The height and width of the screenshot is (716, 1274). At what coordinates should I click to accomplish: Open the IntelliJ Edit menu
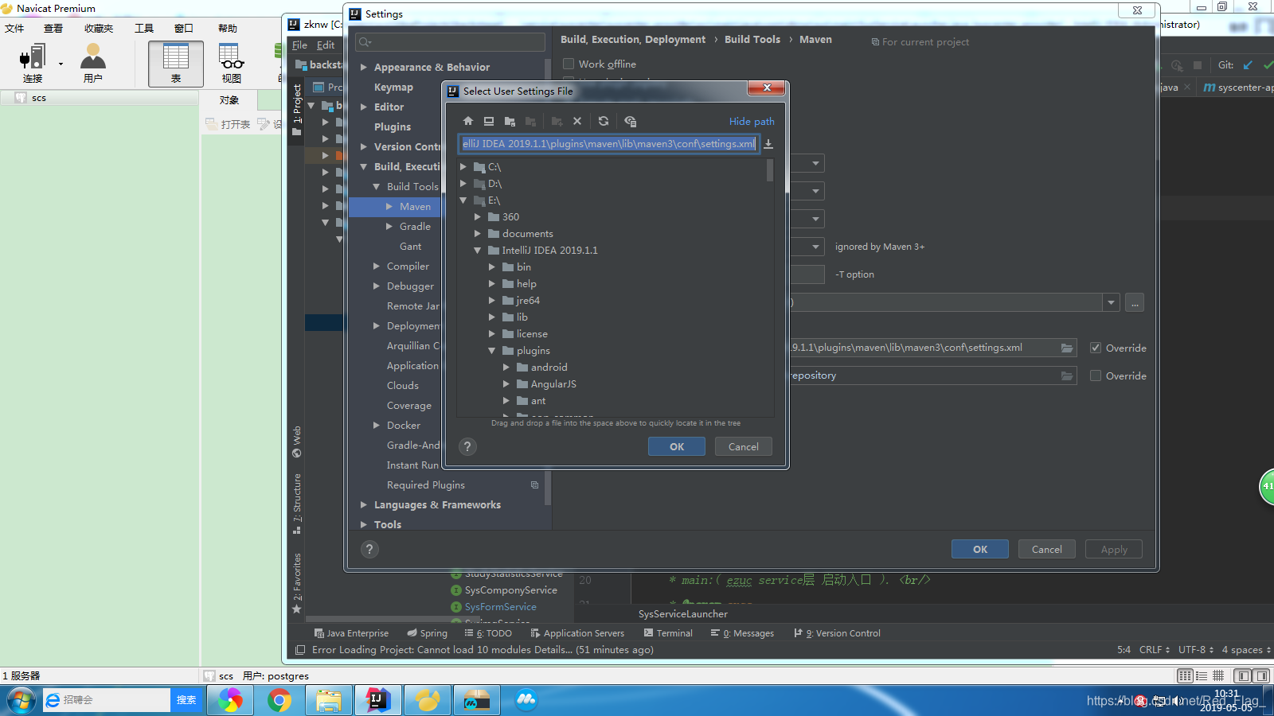pos(326,45)
